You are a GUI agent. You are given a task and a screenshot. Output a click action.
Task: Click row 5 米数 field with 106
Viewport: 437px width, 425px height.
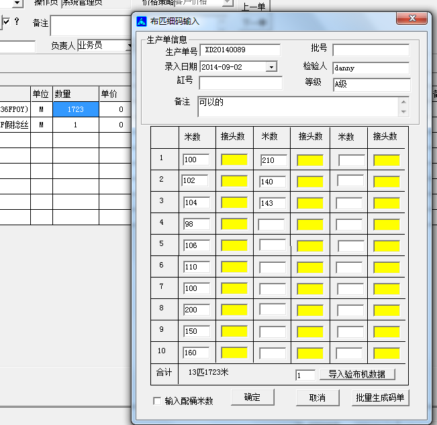click(x=197, y=245)
